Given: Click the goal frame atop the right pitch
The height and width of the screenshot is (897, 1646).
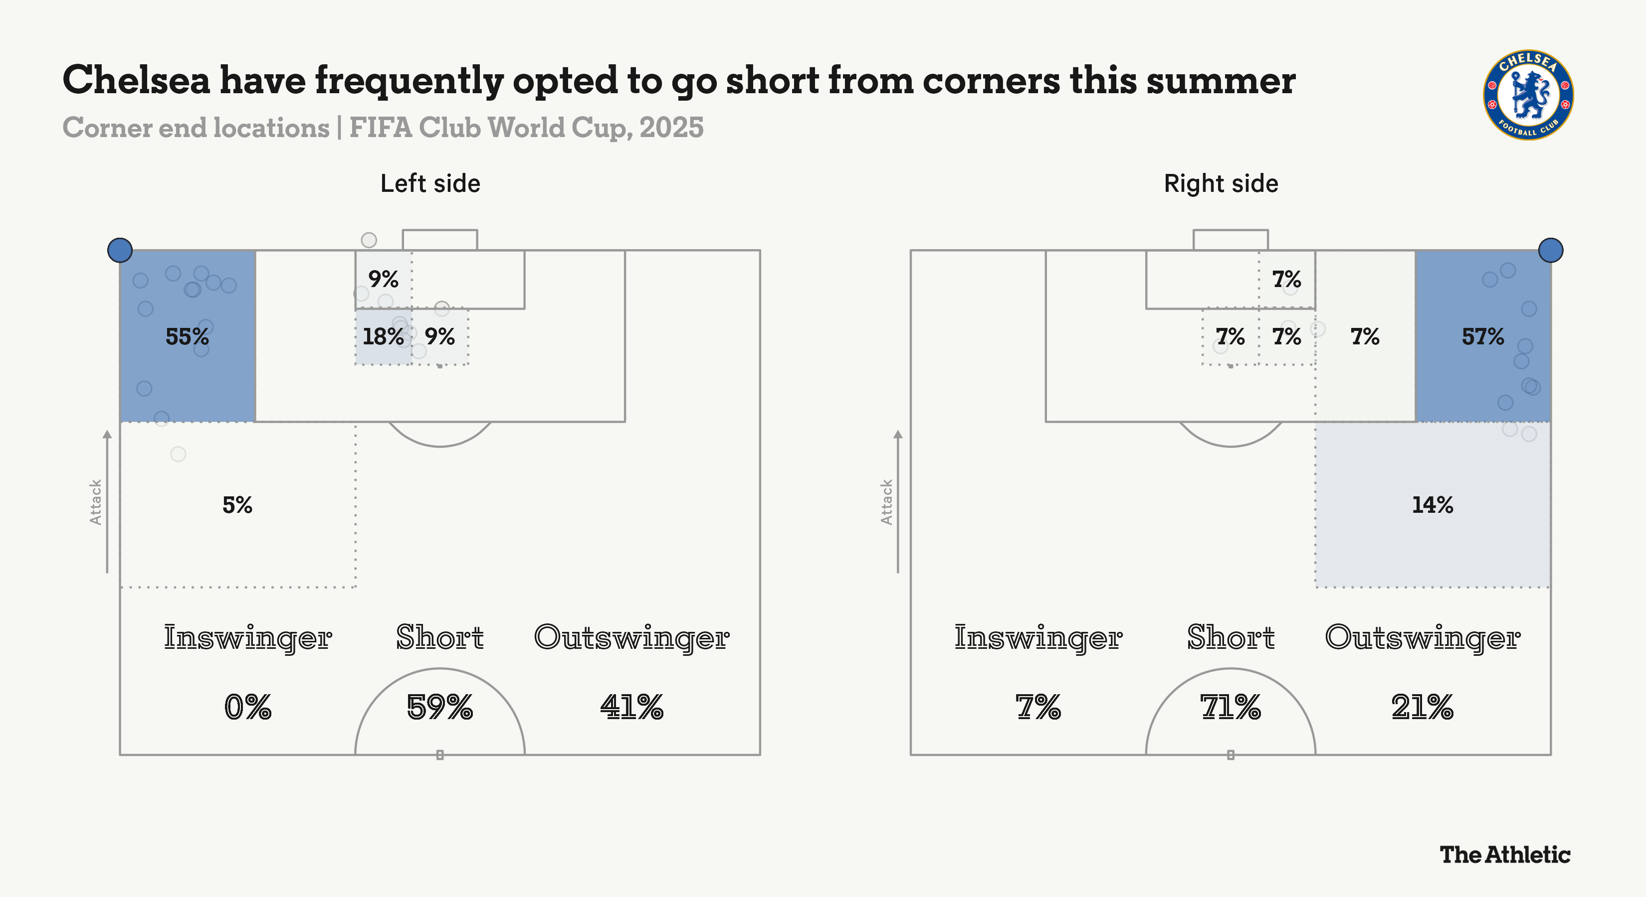Looking at the screenshot, I should pyautogui.click(x=1231, y=239).
